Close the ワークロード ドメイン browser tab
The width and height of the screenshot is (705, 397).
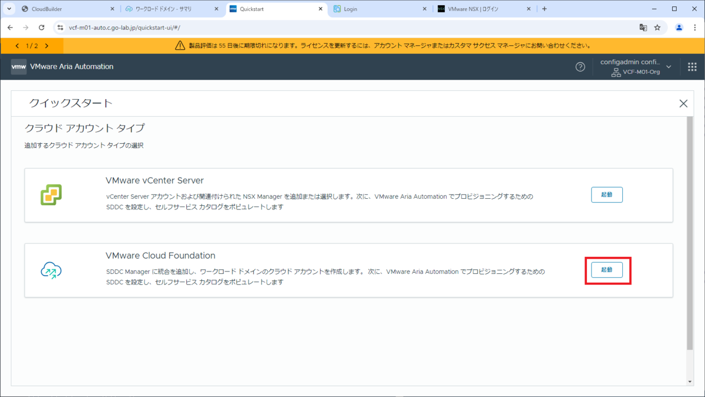pos(216,9)
